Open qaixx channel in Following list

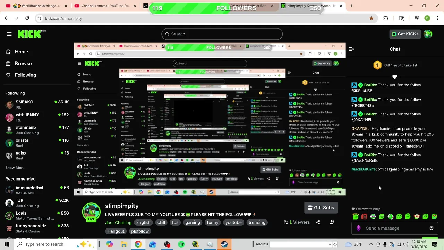pos(37,155)
